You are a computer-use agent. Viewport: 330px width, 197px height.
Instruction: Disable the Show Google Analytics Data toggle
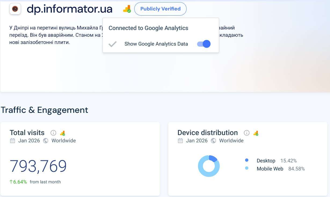coord(204,44)
